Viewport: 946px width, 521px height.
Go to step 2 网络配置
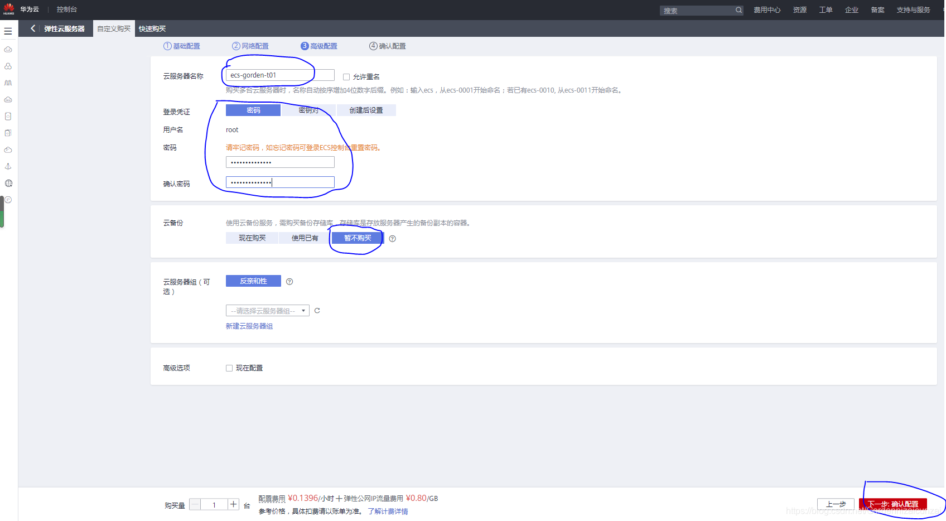(250, 46)
